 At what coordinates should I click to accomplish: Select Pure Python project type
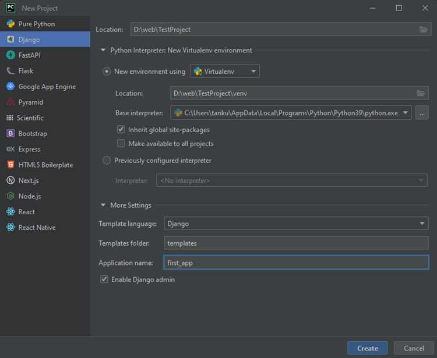pos(45,24)
